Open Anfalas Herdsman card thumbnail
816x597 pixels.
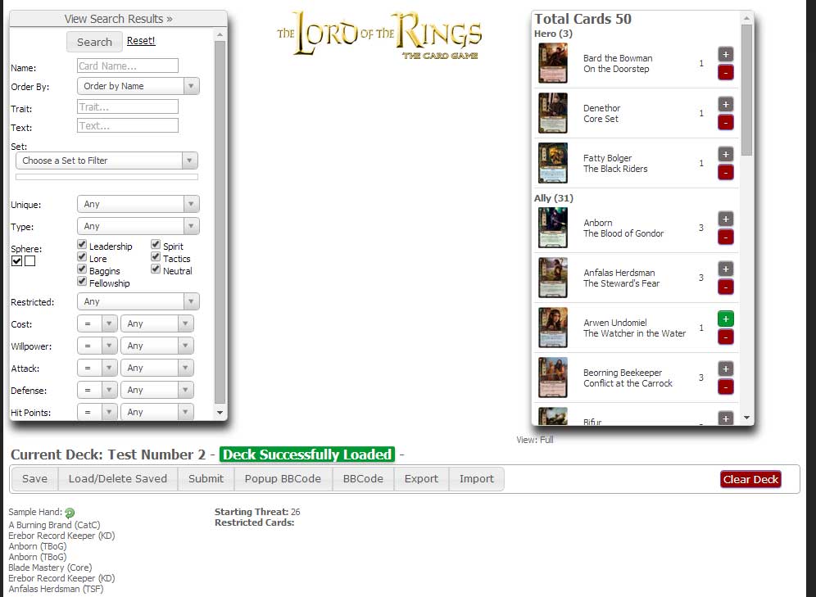tap(553, 278)
